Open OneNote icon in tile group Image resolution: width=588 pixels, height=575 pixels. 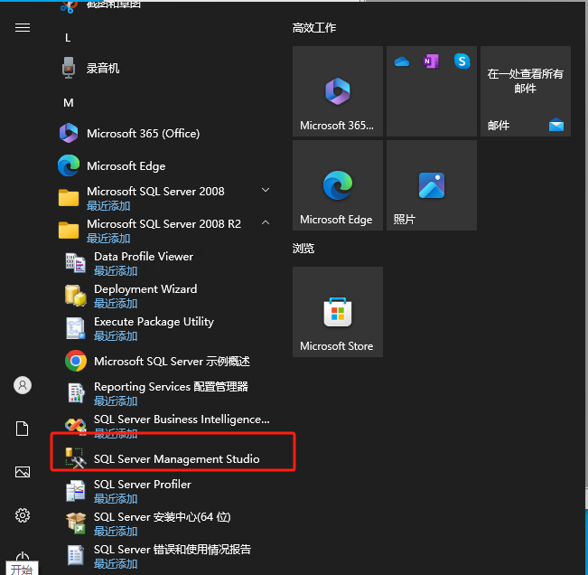click(x=431, y=61)
